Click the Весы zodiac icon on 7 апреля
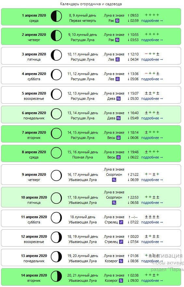Viewport: 184px width, 287px height. (119, 138)
